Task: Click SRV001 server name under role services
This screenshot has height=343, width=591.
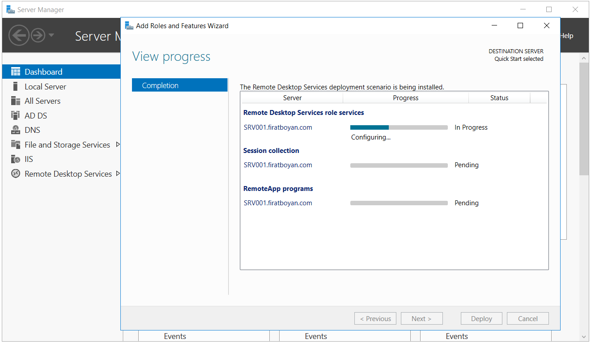Action: 278,127
